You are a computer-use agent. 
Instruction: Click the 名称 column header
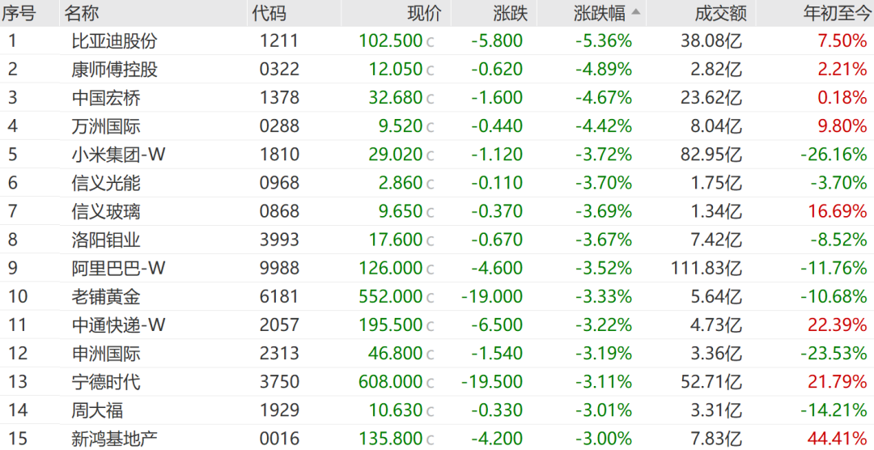coord(82,13)
